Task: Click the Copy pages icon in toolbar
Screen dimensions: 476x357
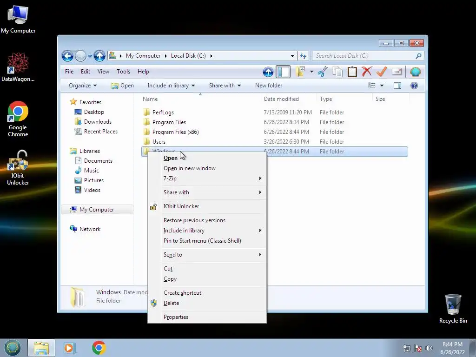Action: (337, 72)
